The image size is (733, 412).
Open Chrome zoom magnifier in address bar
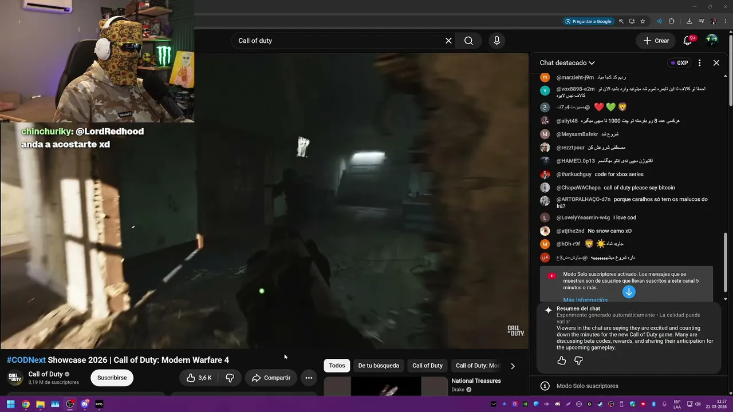tap(621, 21)
